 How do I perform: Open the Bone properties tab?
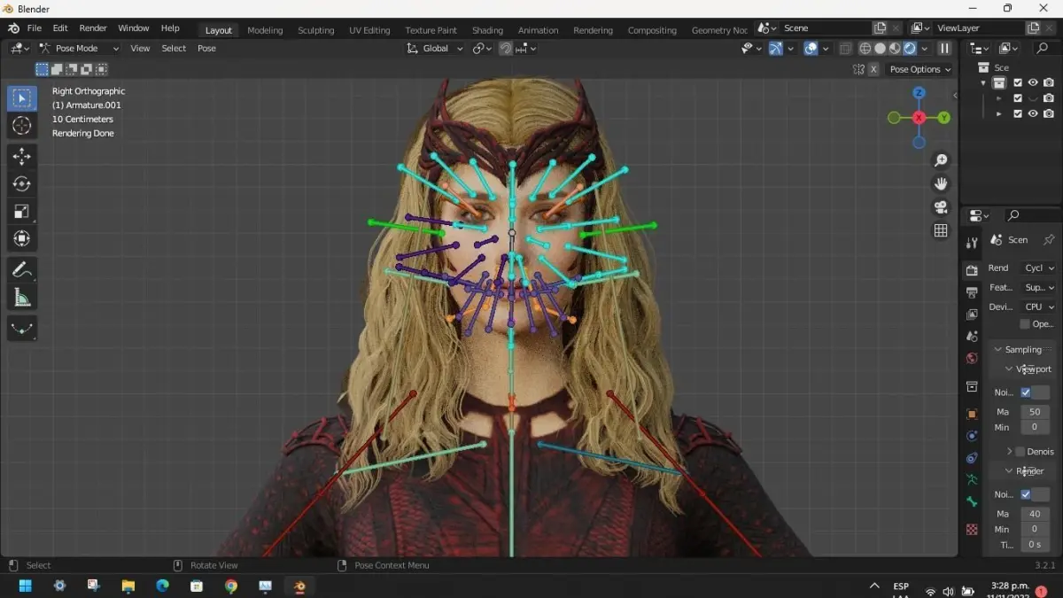pos(972,501)
